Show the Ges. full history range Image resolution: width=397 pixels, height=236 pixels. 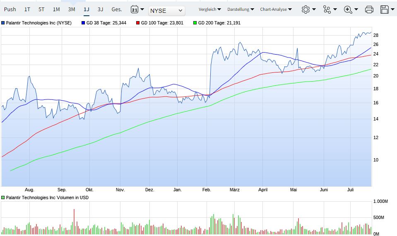[x=116, y=10]
